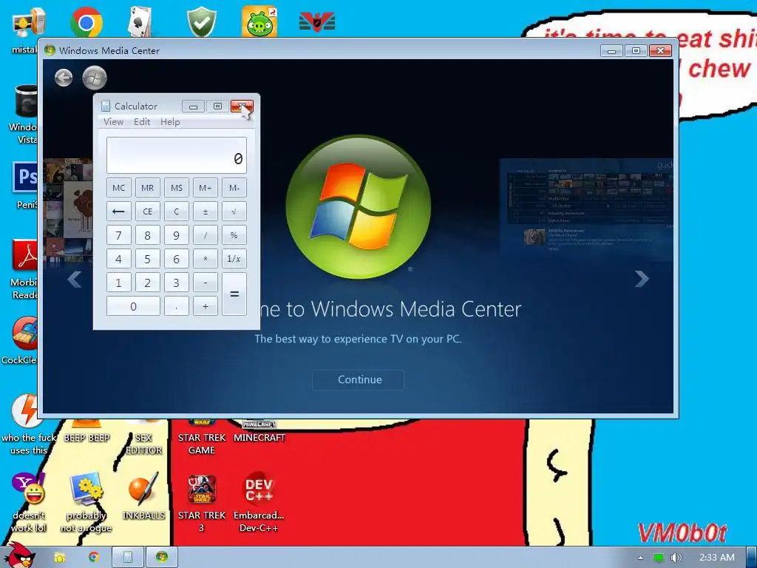The height and width of the screenshot is (568, 757).
Task: Click the 2:33 AM clock
Action: [x=717, y=558]
